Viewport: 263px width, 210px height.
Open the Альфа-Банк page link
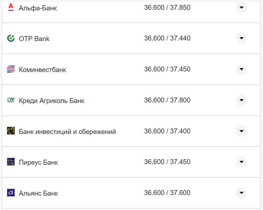click(x=37, y=8)
